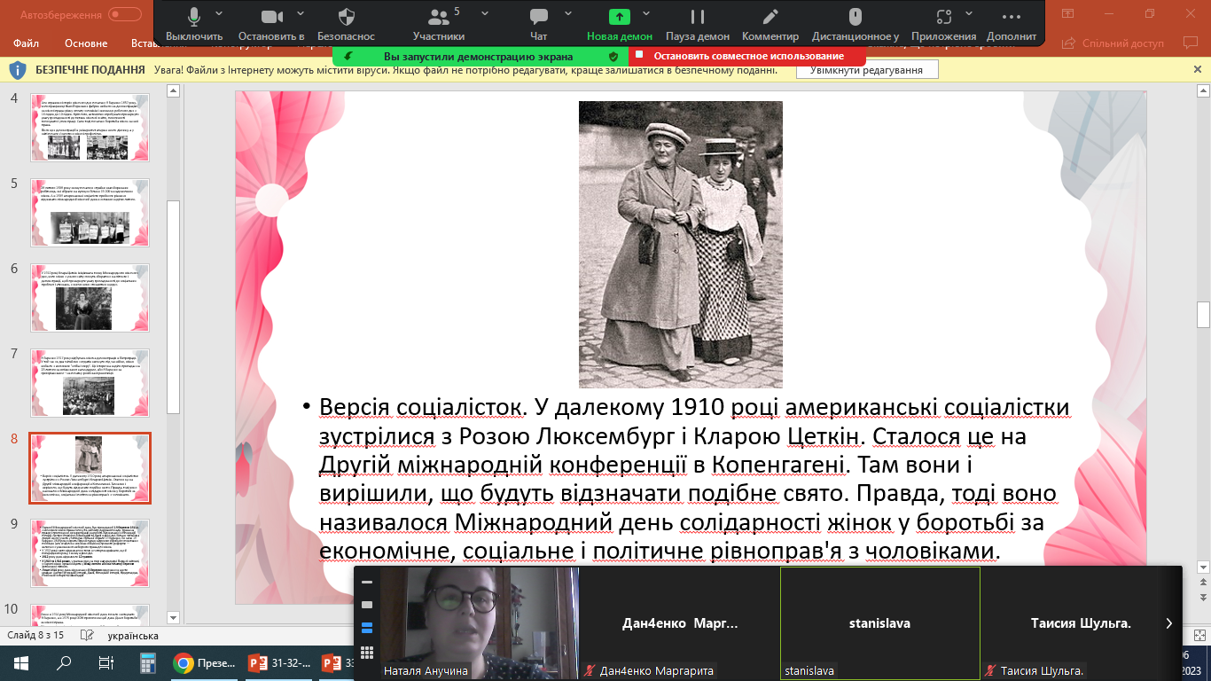
Task: Expand video camera options arrow
Action: pos(301,14)
